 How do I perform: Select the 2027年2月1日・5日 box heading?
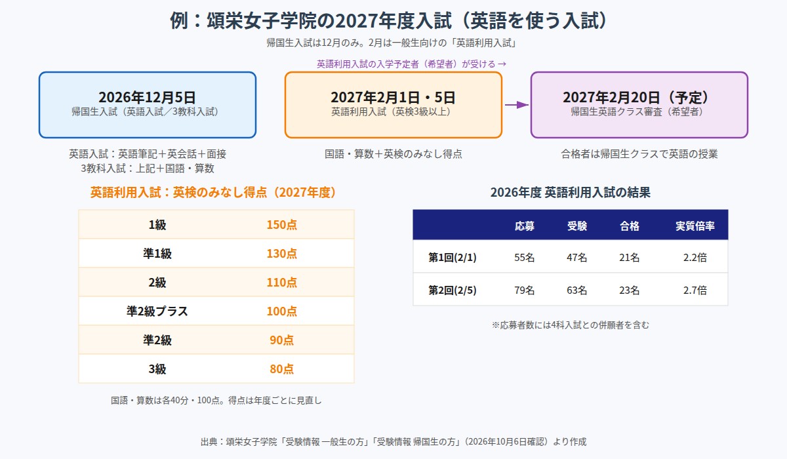(x=393, y=97)
